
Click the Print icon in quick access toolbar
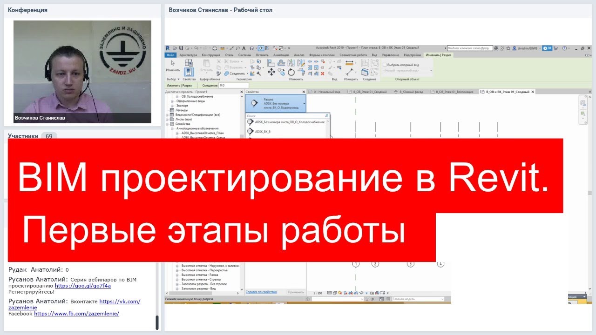[x=215, y=48]
